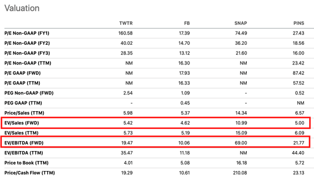Select SNAP's 210.08 Price/Cash Flow value
This screenshot has height=184, width=314.
(x=240, y=173)
